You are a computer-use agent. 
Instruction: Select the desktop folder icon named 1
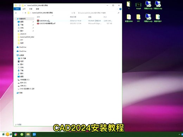129,5
